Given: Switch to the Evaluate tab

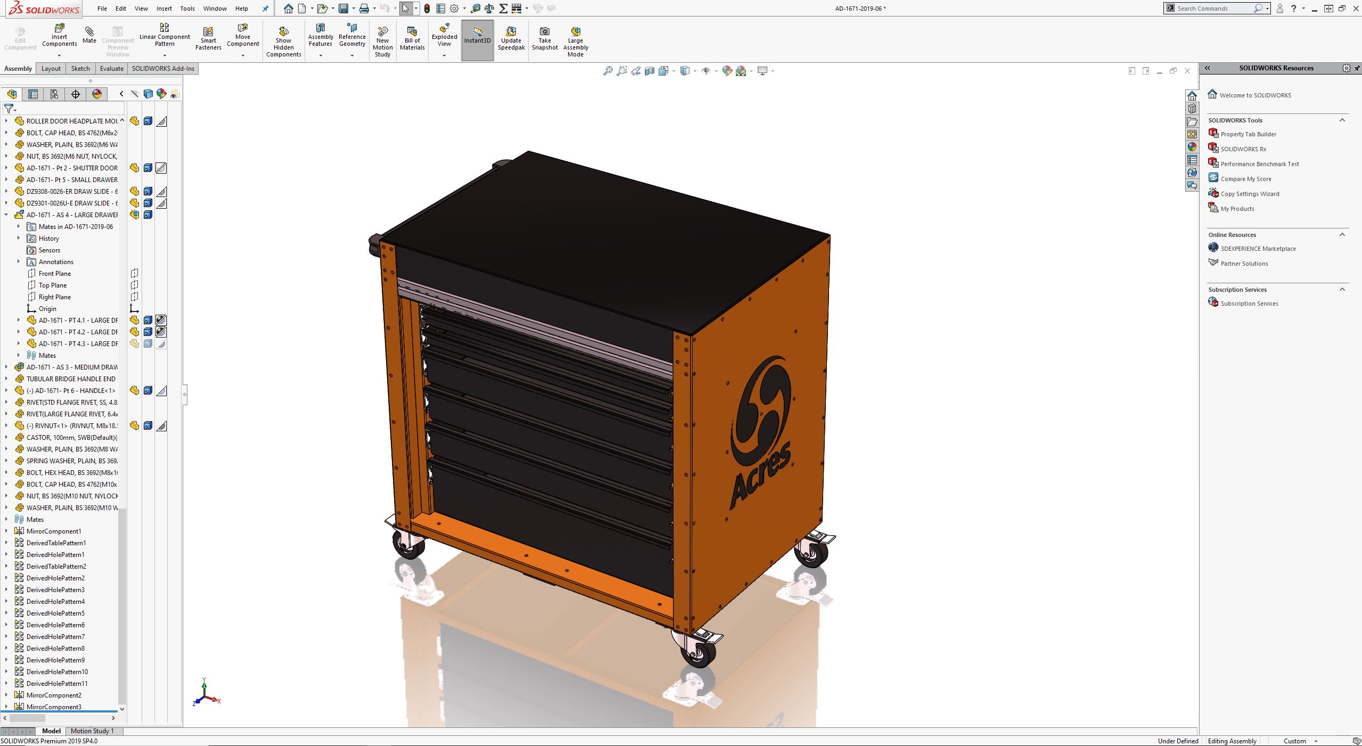Looking at the screenshot, I should [x=112, y=69].
